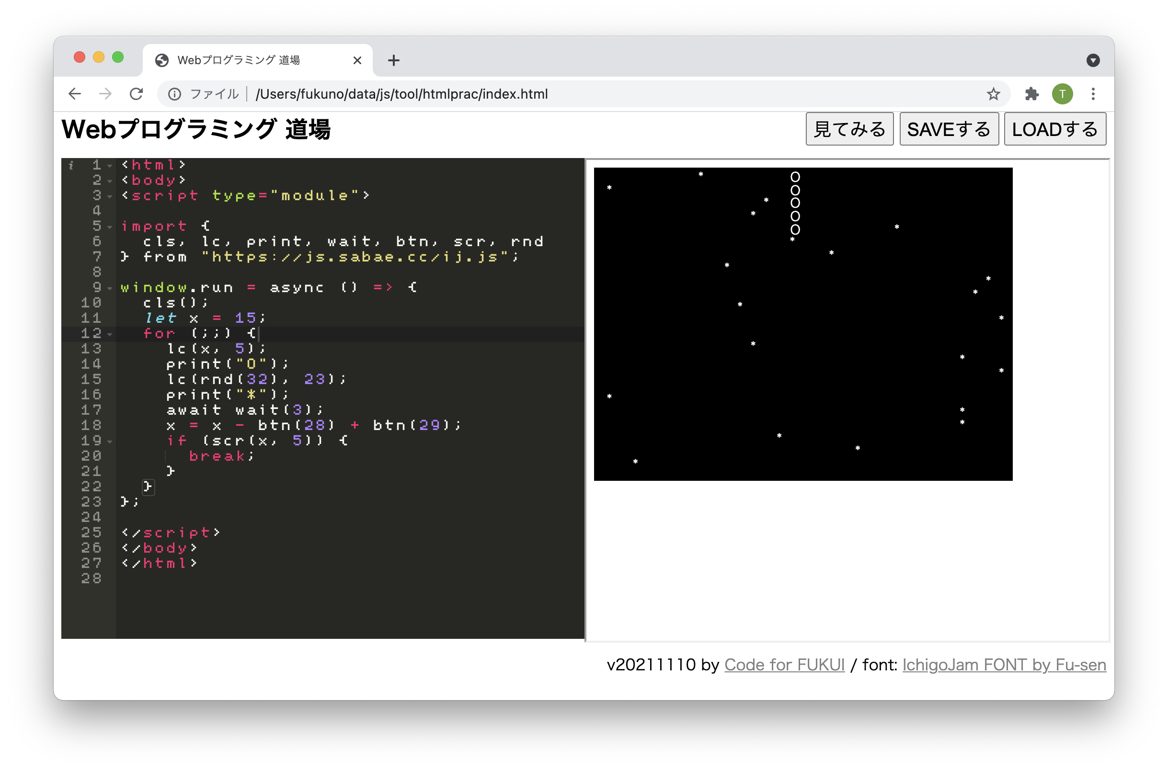Open the tab search dropdown arrow
This screenshot has width=1168, height=771.
(1093, 60)
